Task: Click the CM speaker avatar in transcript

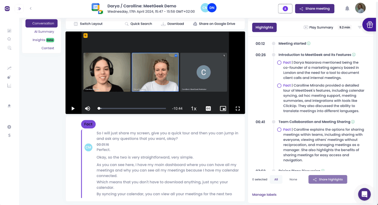Action: click(88, 147)
